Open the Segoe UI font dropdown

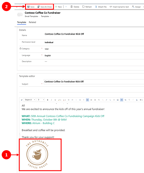point(30,100)
